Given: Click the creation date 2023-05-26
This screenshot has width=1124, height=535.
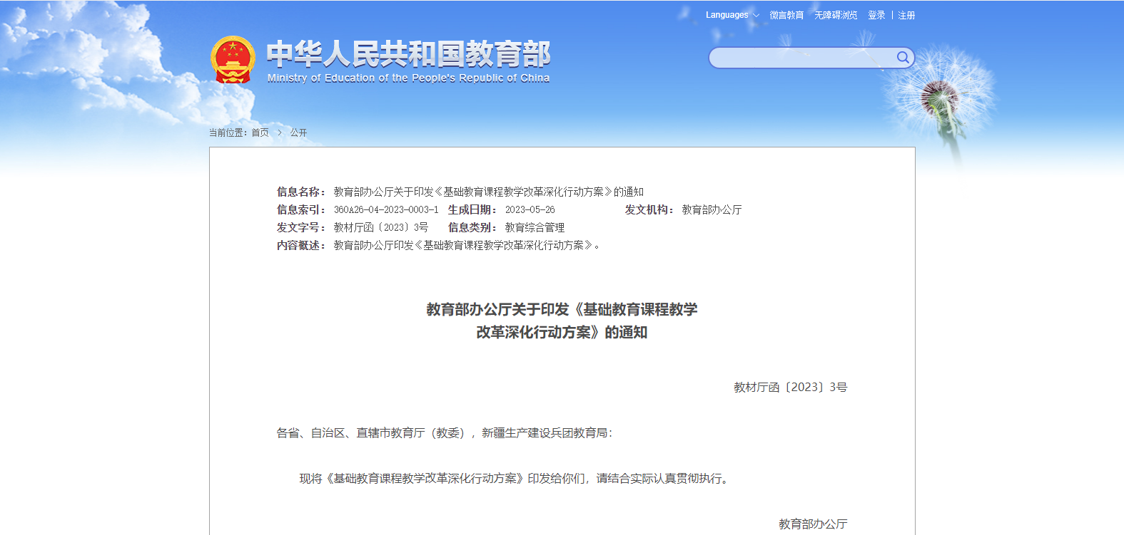Looking at the screenshot, I should [x=530, y=209].
